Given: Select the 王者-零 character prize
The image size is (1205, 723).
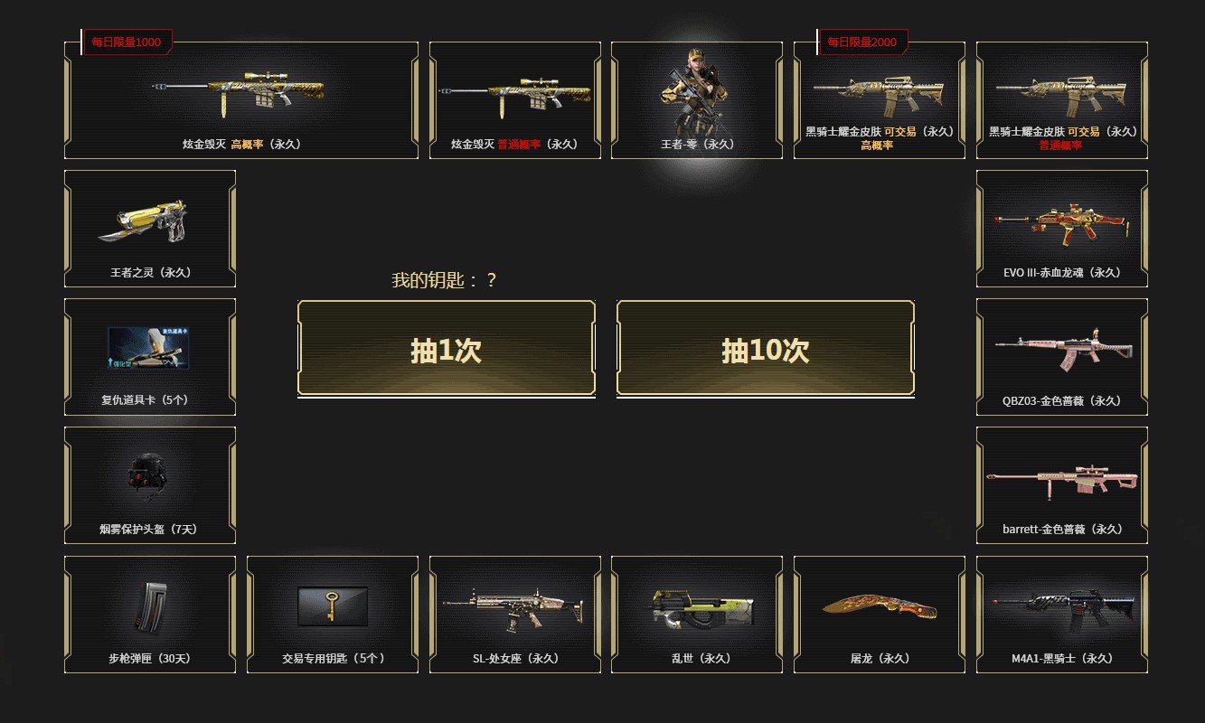Looking at the screenshot, I should pyautogui.click(x=697, y=100).
